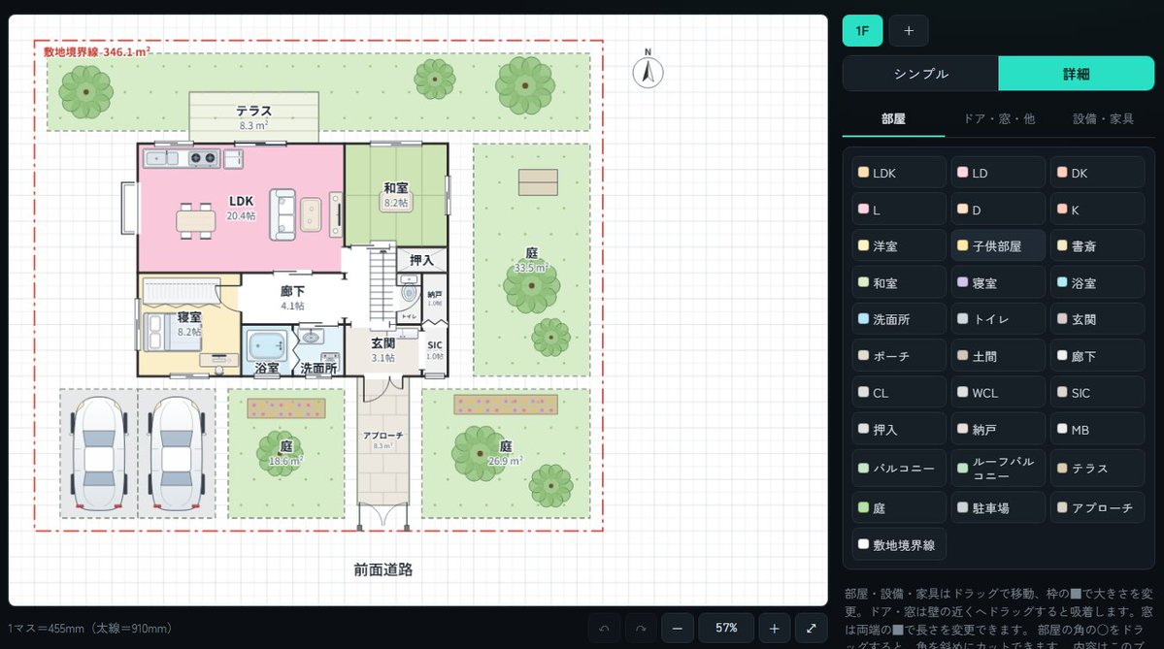Select the right car in the parking area
The height and width of the screenshot is (649, 1164).
click(x=177, y=453)
